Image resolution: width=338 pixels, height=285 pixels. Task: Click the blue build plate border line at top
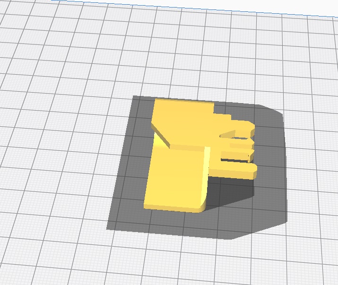click(189, 6)
